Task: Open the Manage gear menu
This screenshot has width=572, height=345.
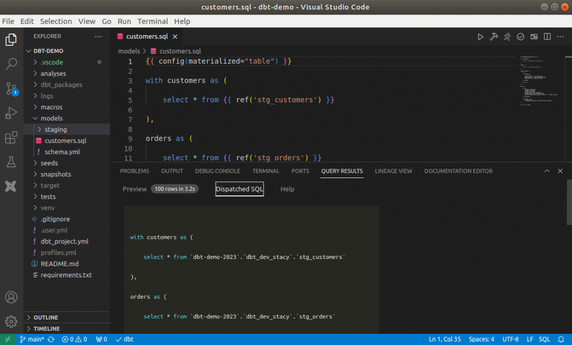Action: [11, 322]
